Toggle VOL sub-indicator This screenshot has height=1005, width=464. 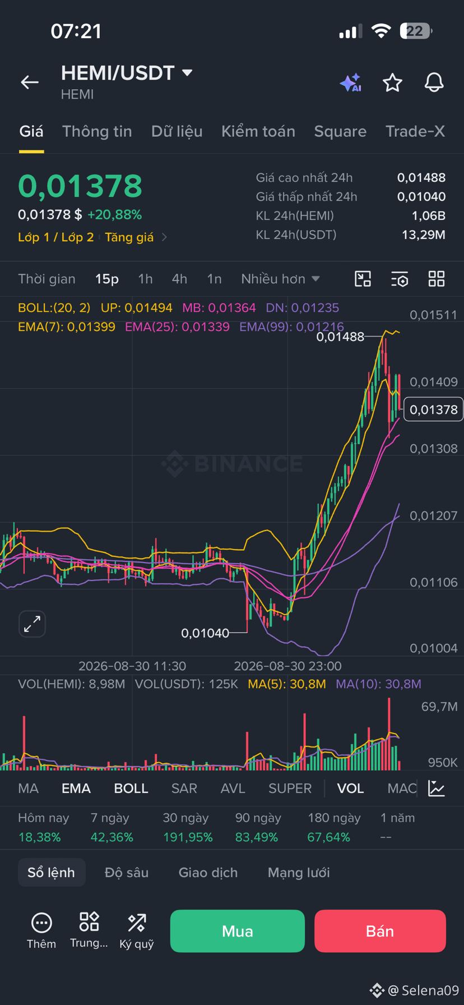point(350,788)
